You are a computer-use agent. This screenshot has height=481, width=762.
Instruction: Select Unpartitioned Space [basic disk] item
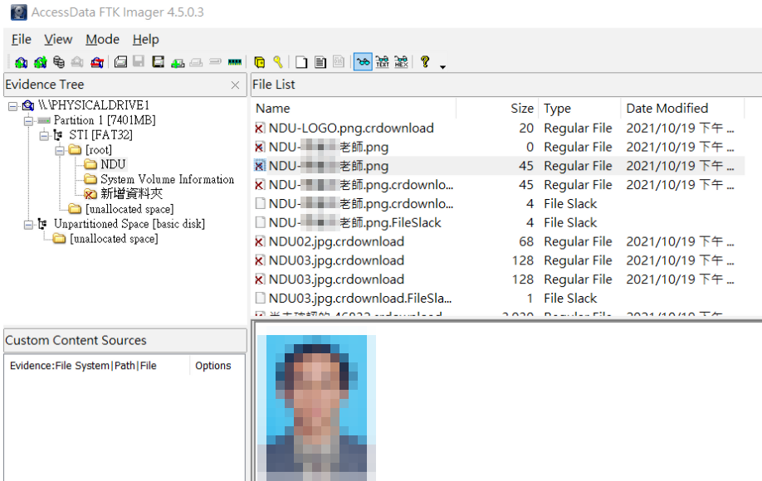(x=129, y=224)
